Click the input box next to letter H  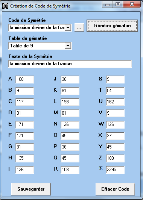25,158
